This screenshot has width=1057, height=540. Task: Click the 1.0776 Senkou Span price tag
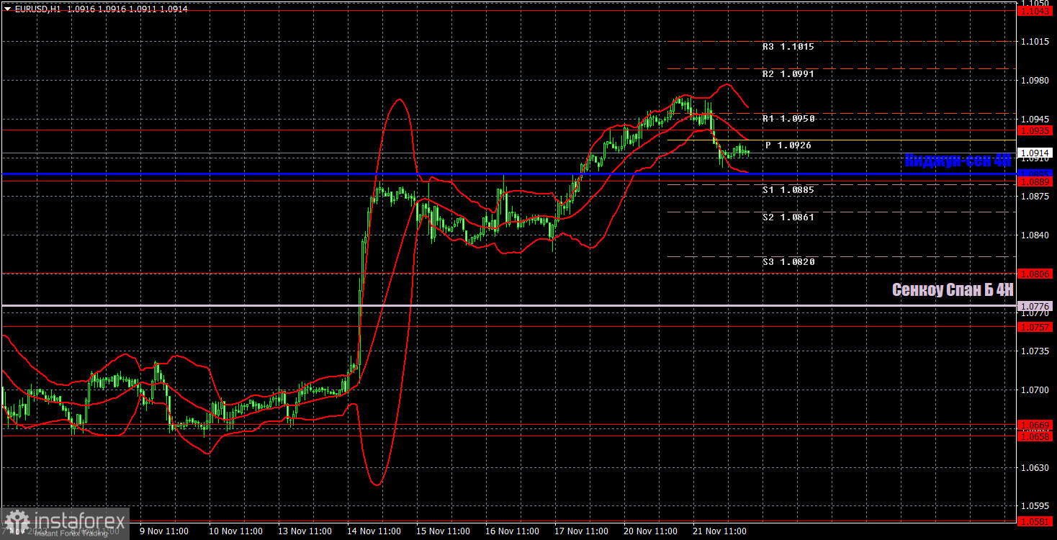[1036, 307]
